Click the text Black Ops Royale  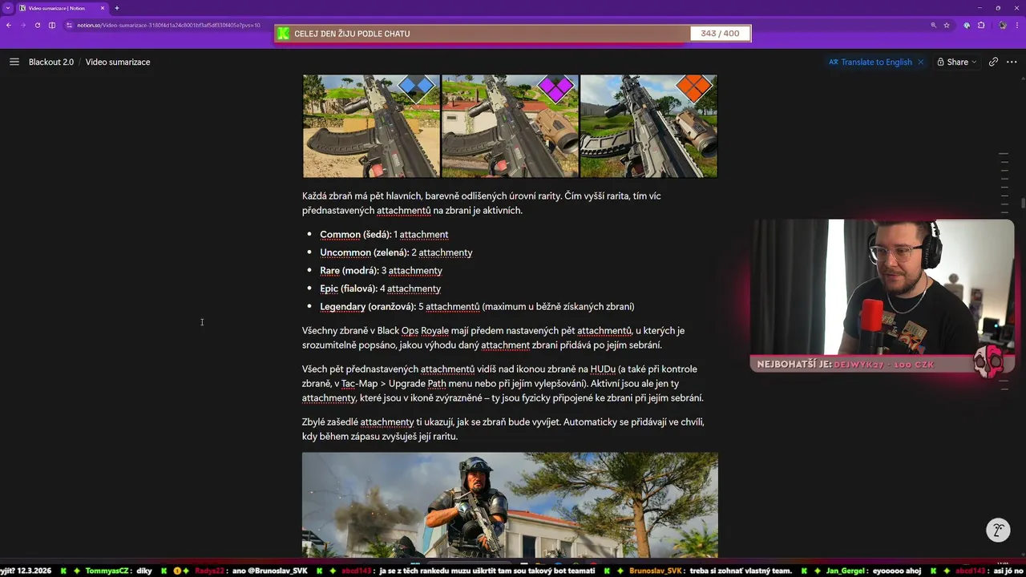coord(414,330)
